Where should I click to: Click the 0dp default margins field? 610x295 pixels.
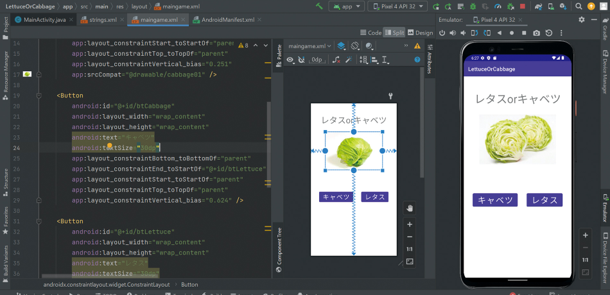point(317,60)
